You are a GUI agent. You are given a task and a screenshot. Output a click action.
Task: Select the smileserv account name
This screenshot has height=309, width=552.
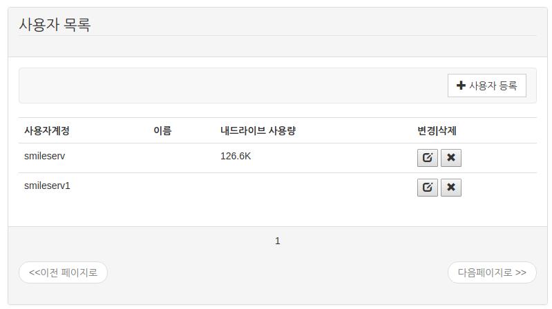coord(44,157)
